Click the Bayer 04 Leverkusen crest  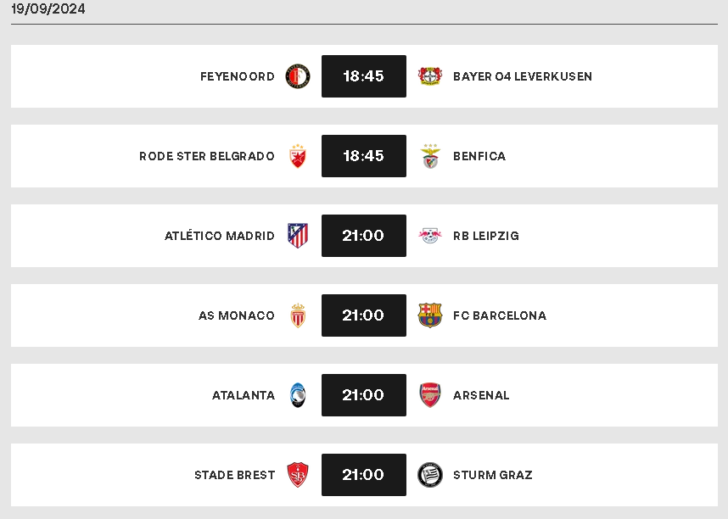430,76
